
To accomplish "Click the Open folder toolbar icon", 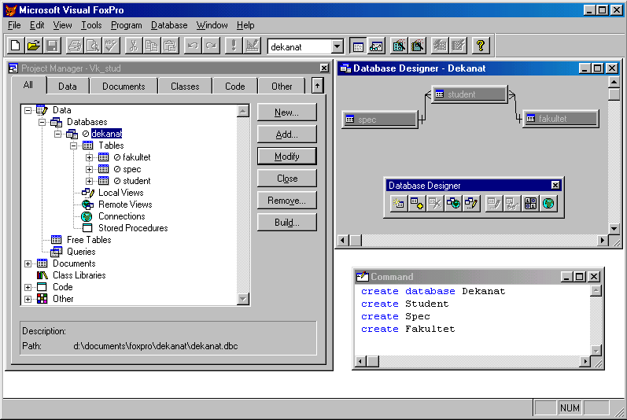I will click(x=34, y=46).
